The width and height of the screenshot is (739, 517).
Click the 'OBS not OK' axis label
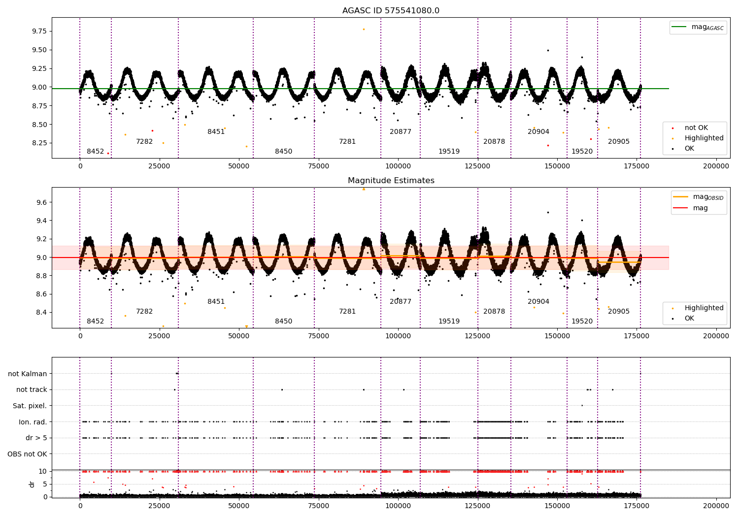click(28, 454)
